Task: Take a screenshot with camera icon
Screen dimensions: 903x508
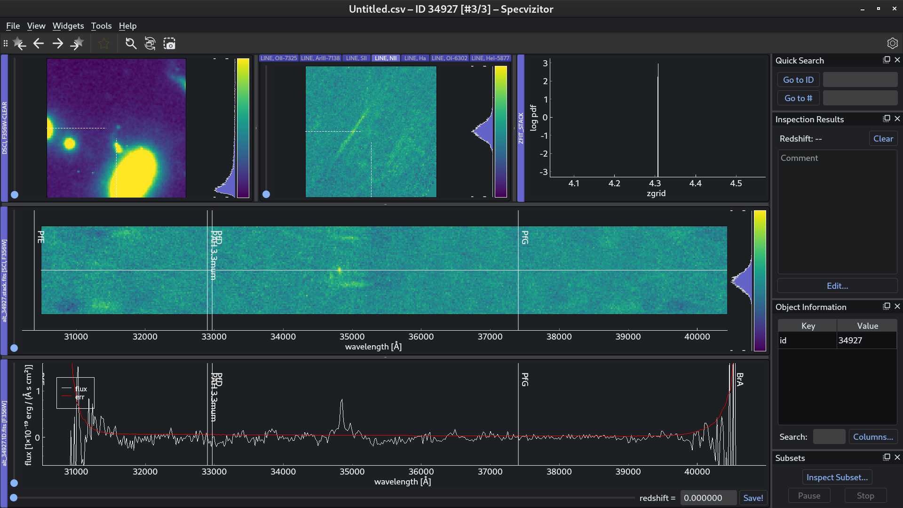Action: pyautogui.click(x=169, y=44)
